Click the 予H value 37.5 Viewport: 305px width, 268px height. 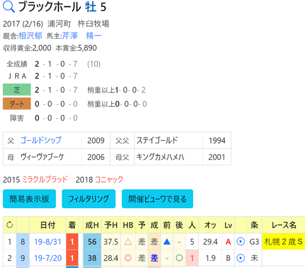111,241
